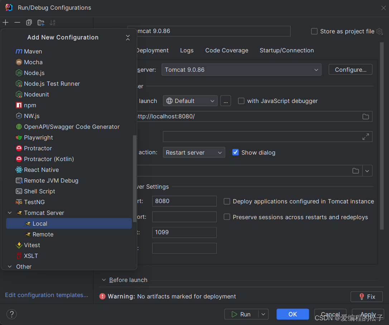Select npm configuration type
The height and width of the screenshot is (325, 389).
(x=69, y=105)
